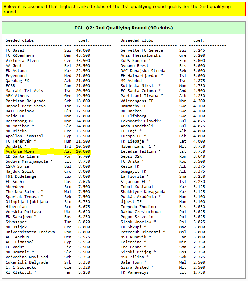Screen dimensions: 248x281
Task: Click 'Aris Thessaloniki' club name
Action: click(x=140, y=55)
